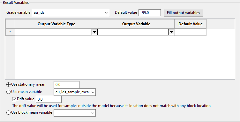Uncheck the Drift value checkbox
The height and width of the screenshot is (122, 240).
(x=14, y=99)
